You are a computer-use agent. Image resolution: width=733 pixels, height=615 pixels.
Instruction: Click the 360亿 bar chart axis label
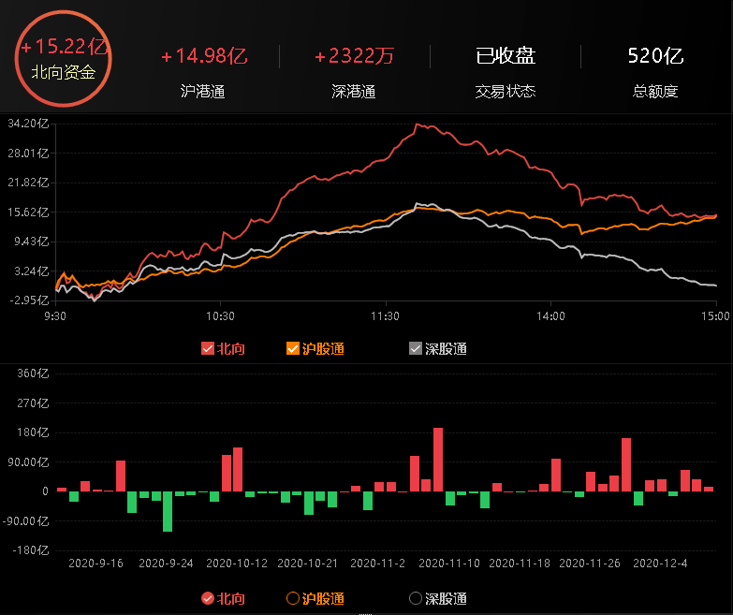tap(33, 373)
